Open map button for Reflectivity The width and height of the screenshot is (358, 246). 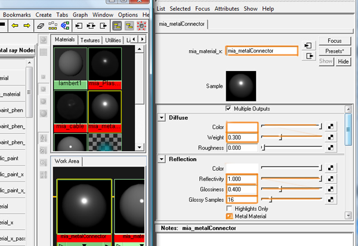(x=331, y=179)
